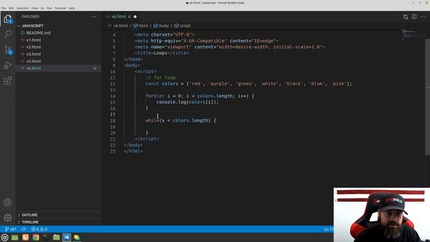This screenshot has height=242, width=430.
Task: Open the file manager folder in taskbar
Action: (x=56, y=237)
